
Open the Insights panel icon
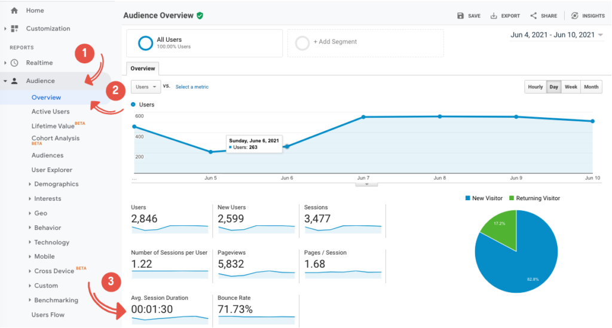[x=574, y=16]
